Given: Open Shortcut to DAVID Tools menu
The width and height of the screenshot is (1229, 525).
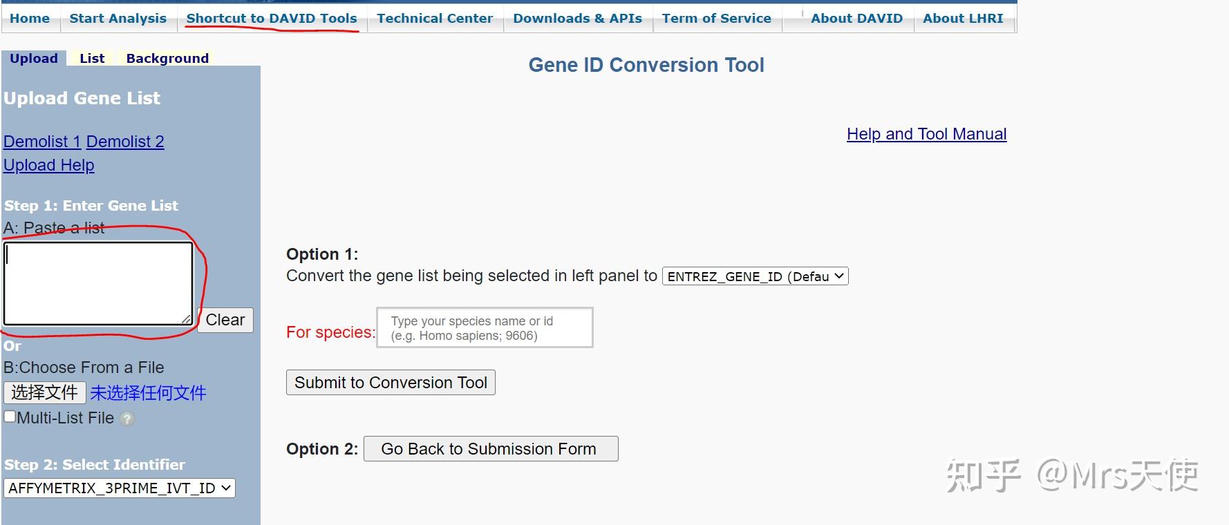Looking at the screenshot, I should [272, 19].
